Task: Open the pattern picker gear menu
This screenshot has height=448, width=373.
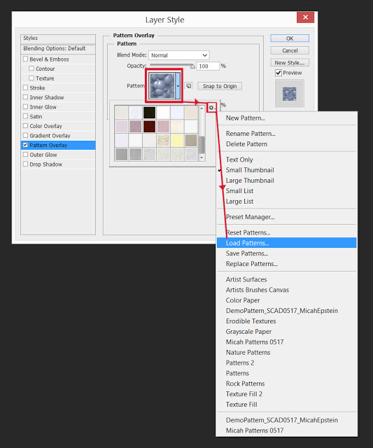Action: (211, 107)
